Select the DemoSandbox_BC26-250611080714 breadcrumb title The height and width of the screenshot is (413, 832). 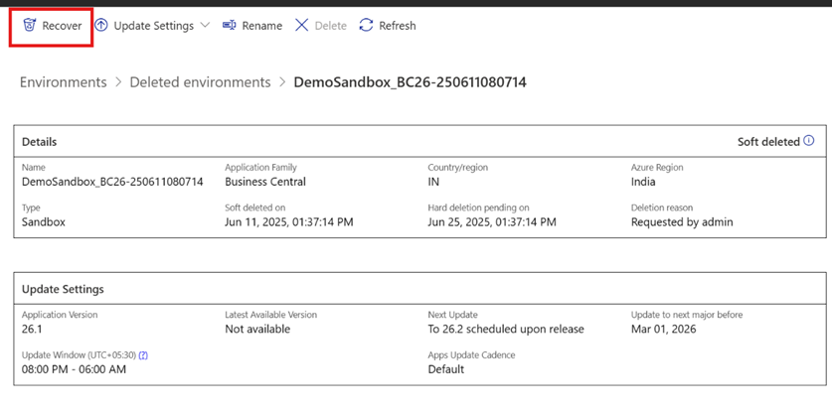pos(411,82)
